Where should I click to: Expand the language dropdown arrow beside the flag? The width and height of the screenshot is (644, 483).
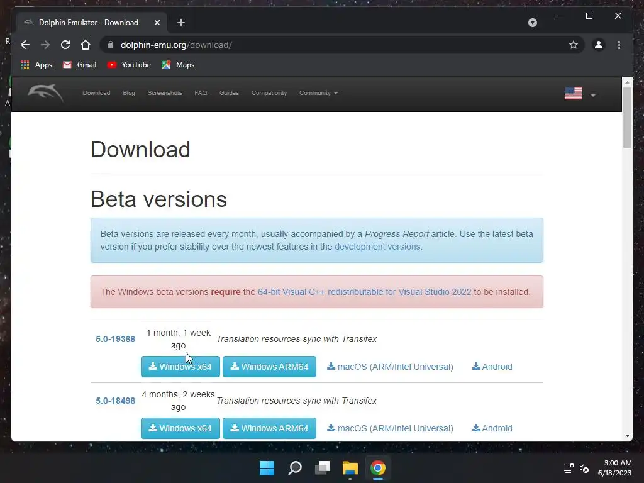[x=592, y=96]
